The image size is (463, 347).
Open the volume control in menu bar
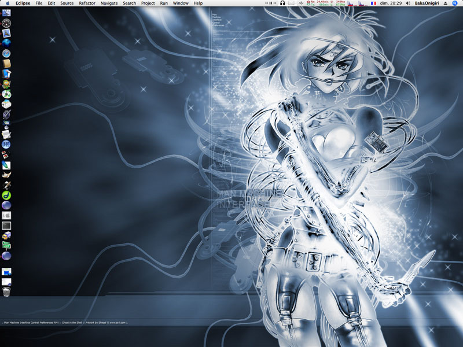(x=408, y=3)
